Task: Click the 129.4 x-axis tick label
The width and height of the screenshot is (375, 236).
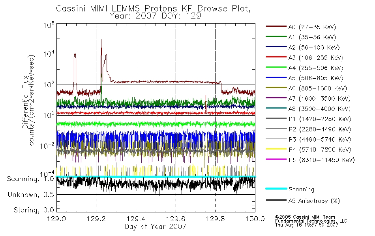Action: (136, 219)
